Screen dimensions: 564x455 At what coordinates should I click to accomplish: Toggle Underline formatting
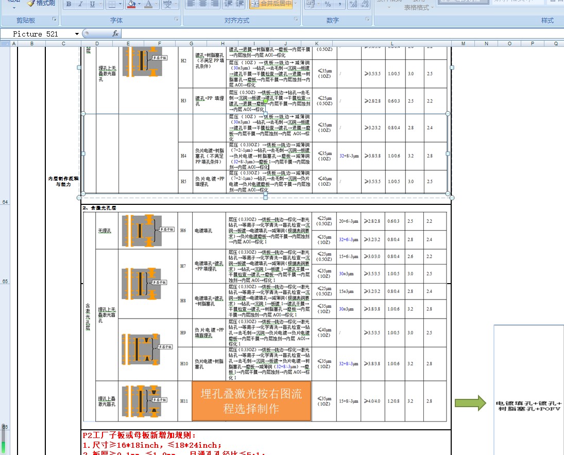coord(92,4)
